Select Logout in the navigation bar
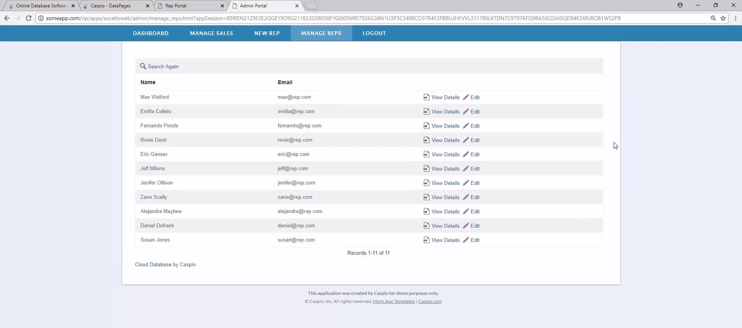The image size is (742, 328). [374, 33]
